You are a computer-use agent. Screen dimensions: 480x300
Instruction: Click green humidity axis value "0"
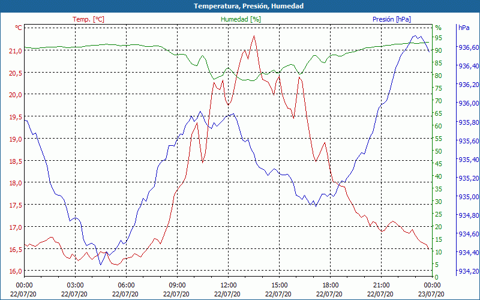point(437,277)
